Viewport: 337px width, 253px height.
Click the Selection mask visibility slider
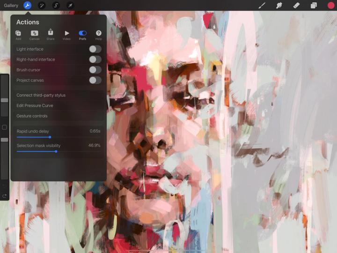coord(59,151)
